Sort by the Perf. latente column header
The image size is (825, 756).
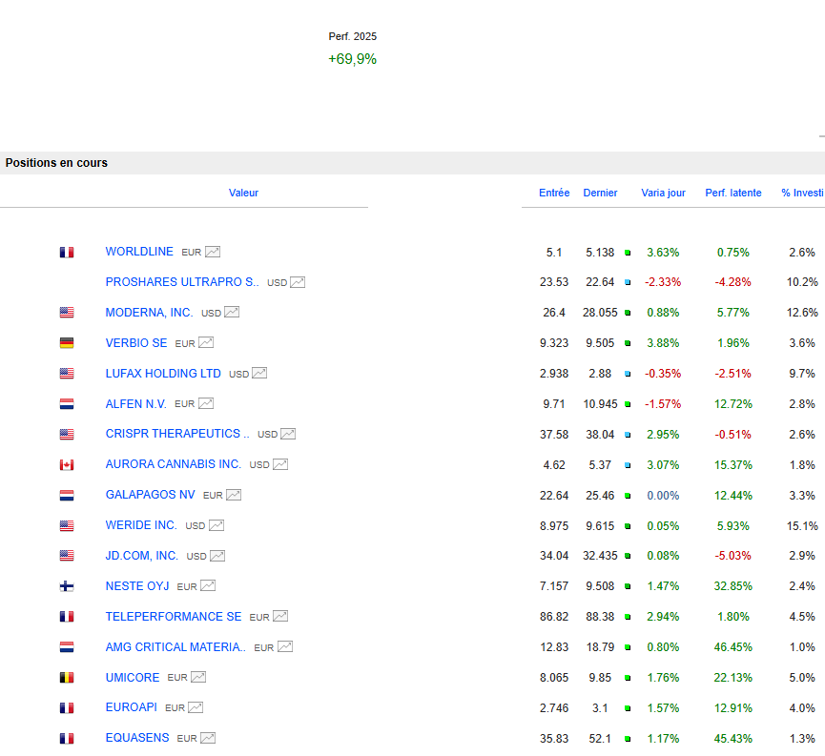[732, 194]
